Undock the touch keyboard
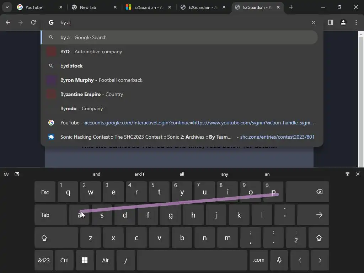 click(x=348, y=174)
